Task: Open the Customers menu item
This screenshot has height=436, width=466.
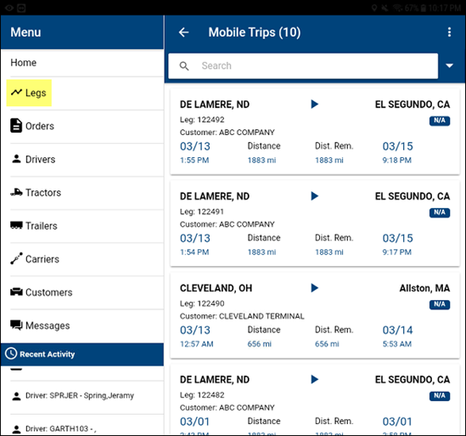Action: [82, 292]
